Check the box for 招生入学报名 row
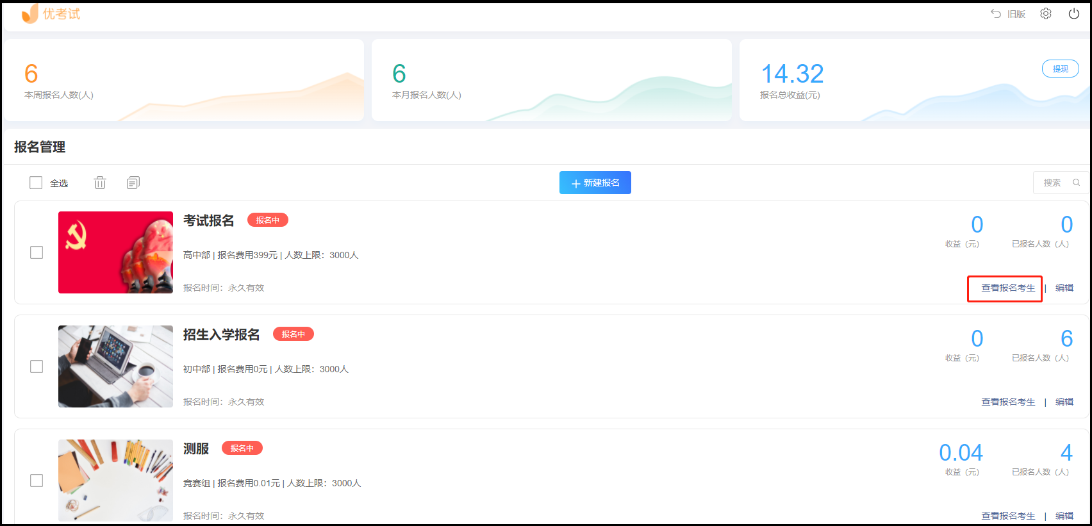 pos(37,366)
